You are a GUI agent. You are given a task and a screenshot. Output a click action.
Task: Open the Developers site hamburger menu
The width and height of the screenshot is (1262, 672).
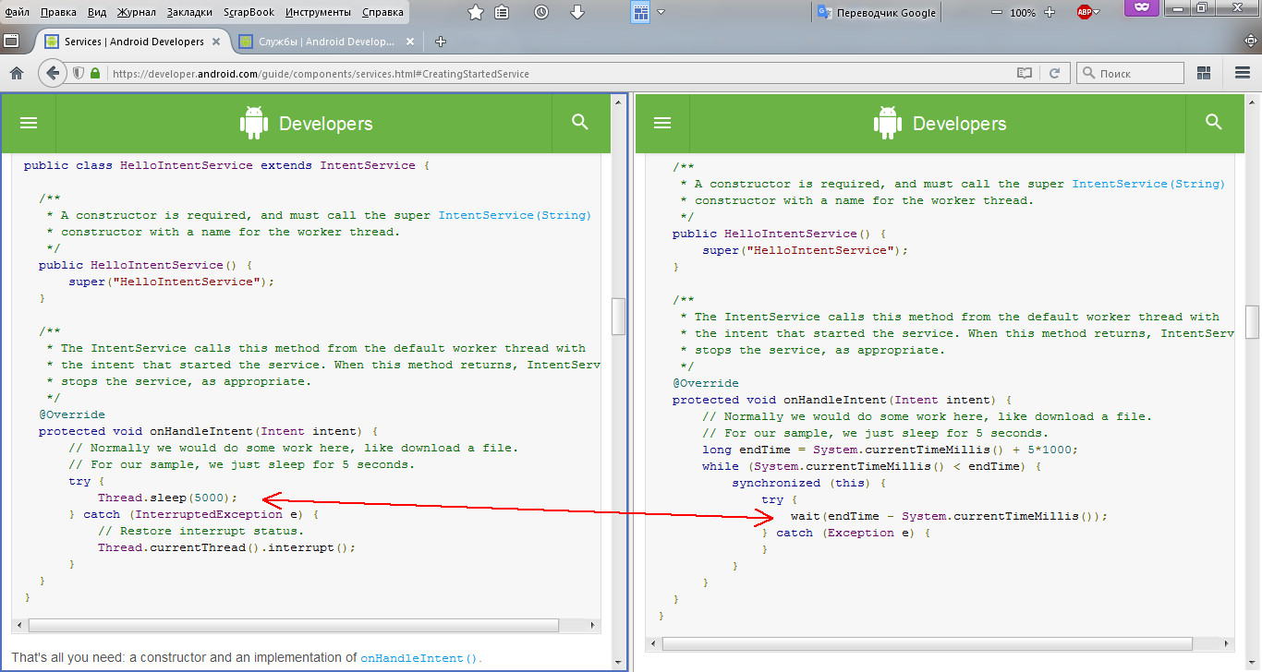click(x=29, y=122)
